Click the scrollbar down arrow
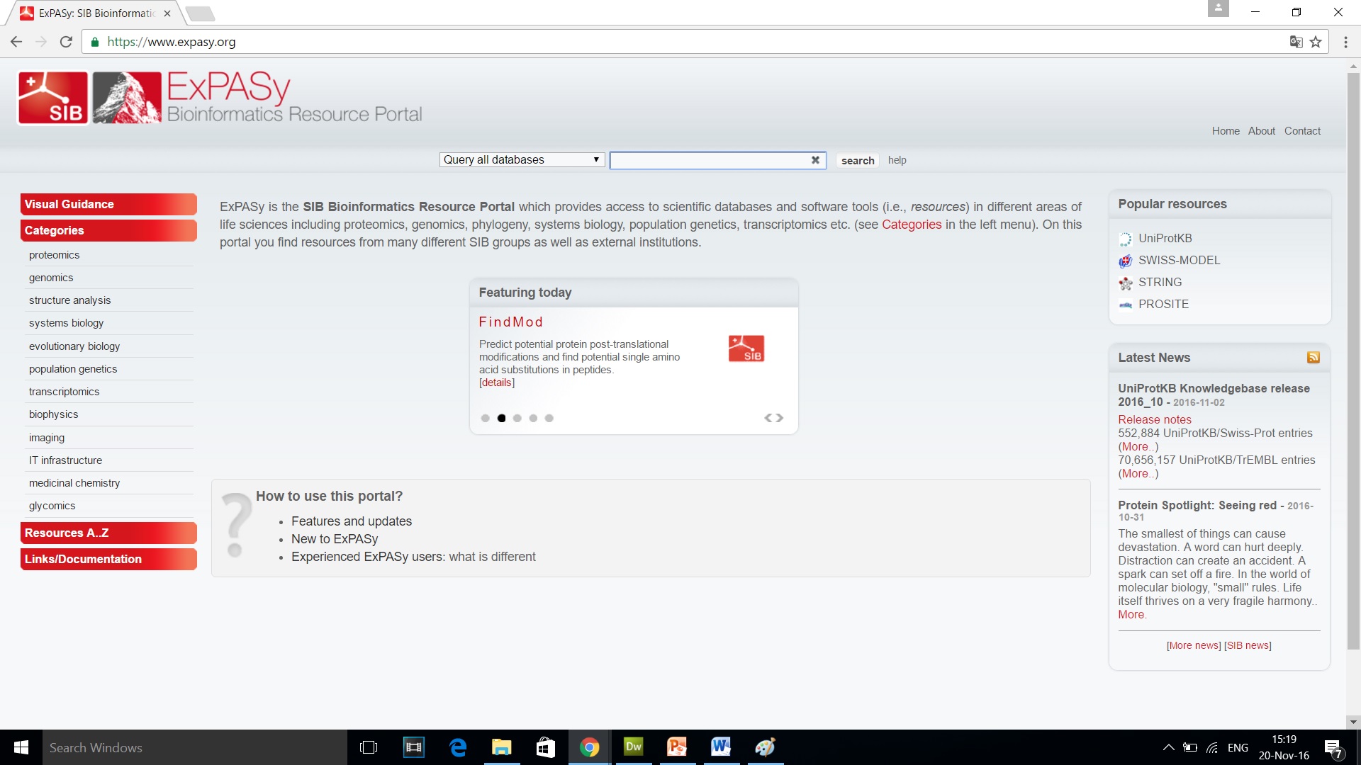Screen dimensions: 1361x765 (1353, 722)
